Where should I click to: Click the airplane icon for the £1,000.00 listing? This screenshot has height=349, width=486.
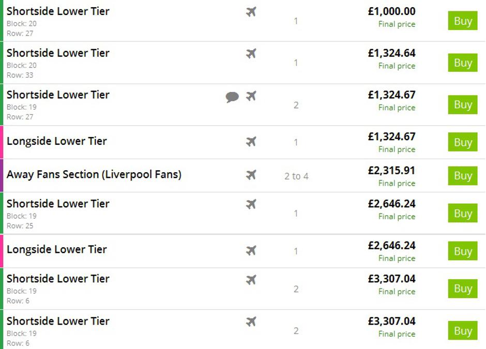click(x=251, y=11)
